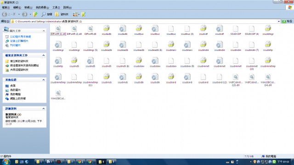Image resolution: width=294 pixels, height=165 pixels.
Task: Select the ssudmarv file with gear icon
Action: pyautogui.click(x=187, y=46)
